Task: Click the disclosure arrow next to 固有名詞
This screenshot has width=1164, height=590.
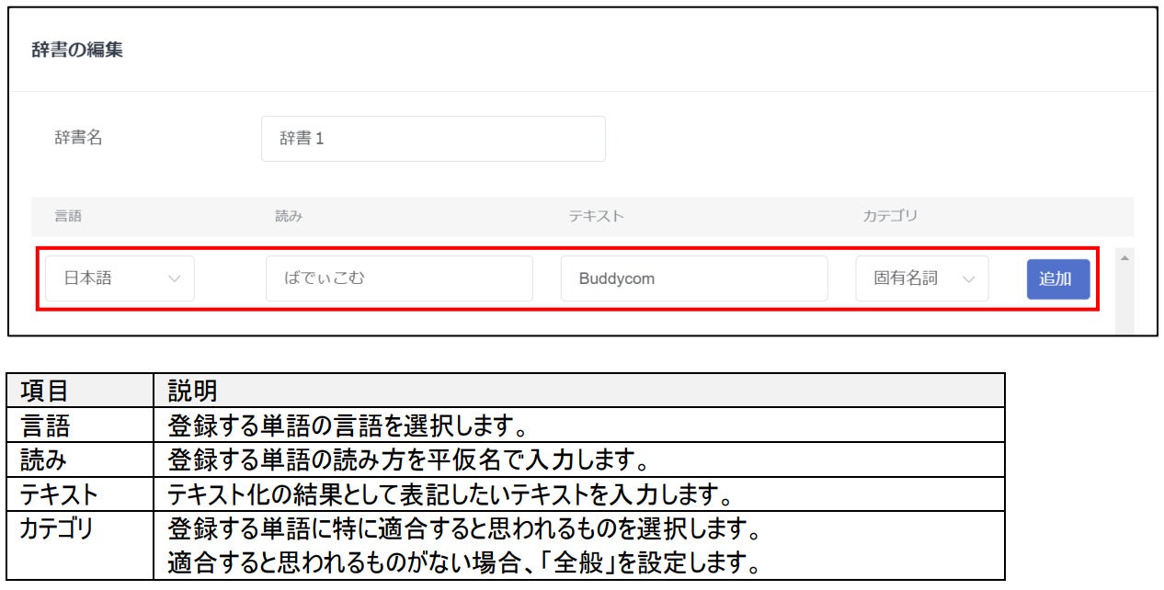Action: pyautogui.click(x=970, y=278)
